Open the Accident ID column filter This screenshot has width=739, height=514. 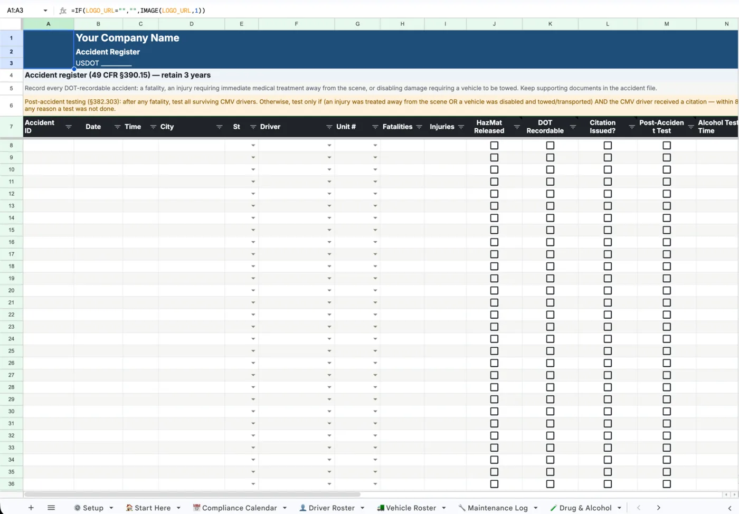coord(69,127)
